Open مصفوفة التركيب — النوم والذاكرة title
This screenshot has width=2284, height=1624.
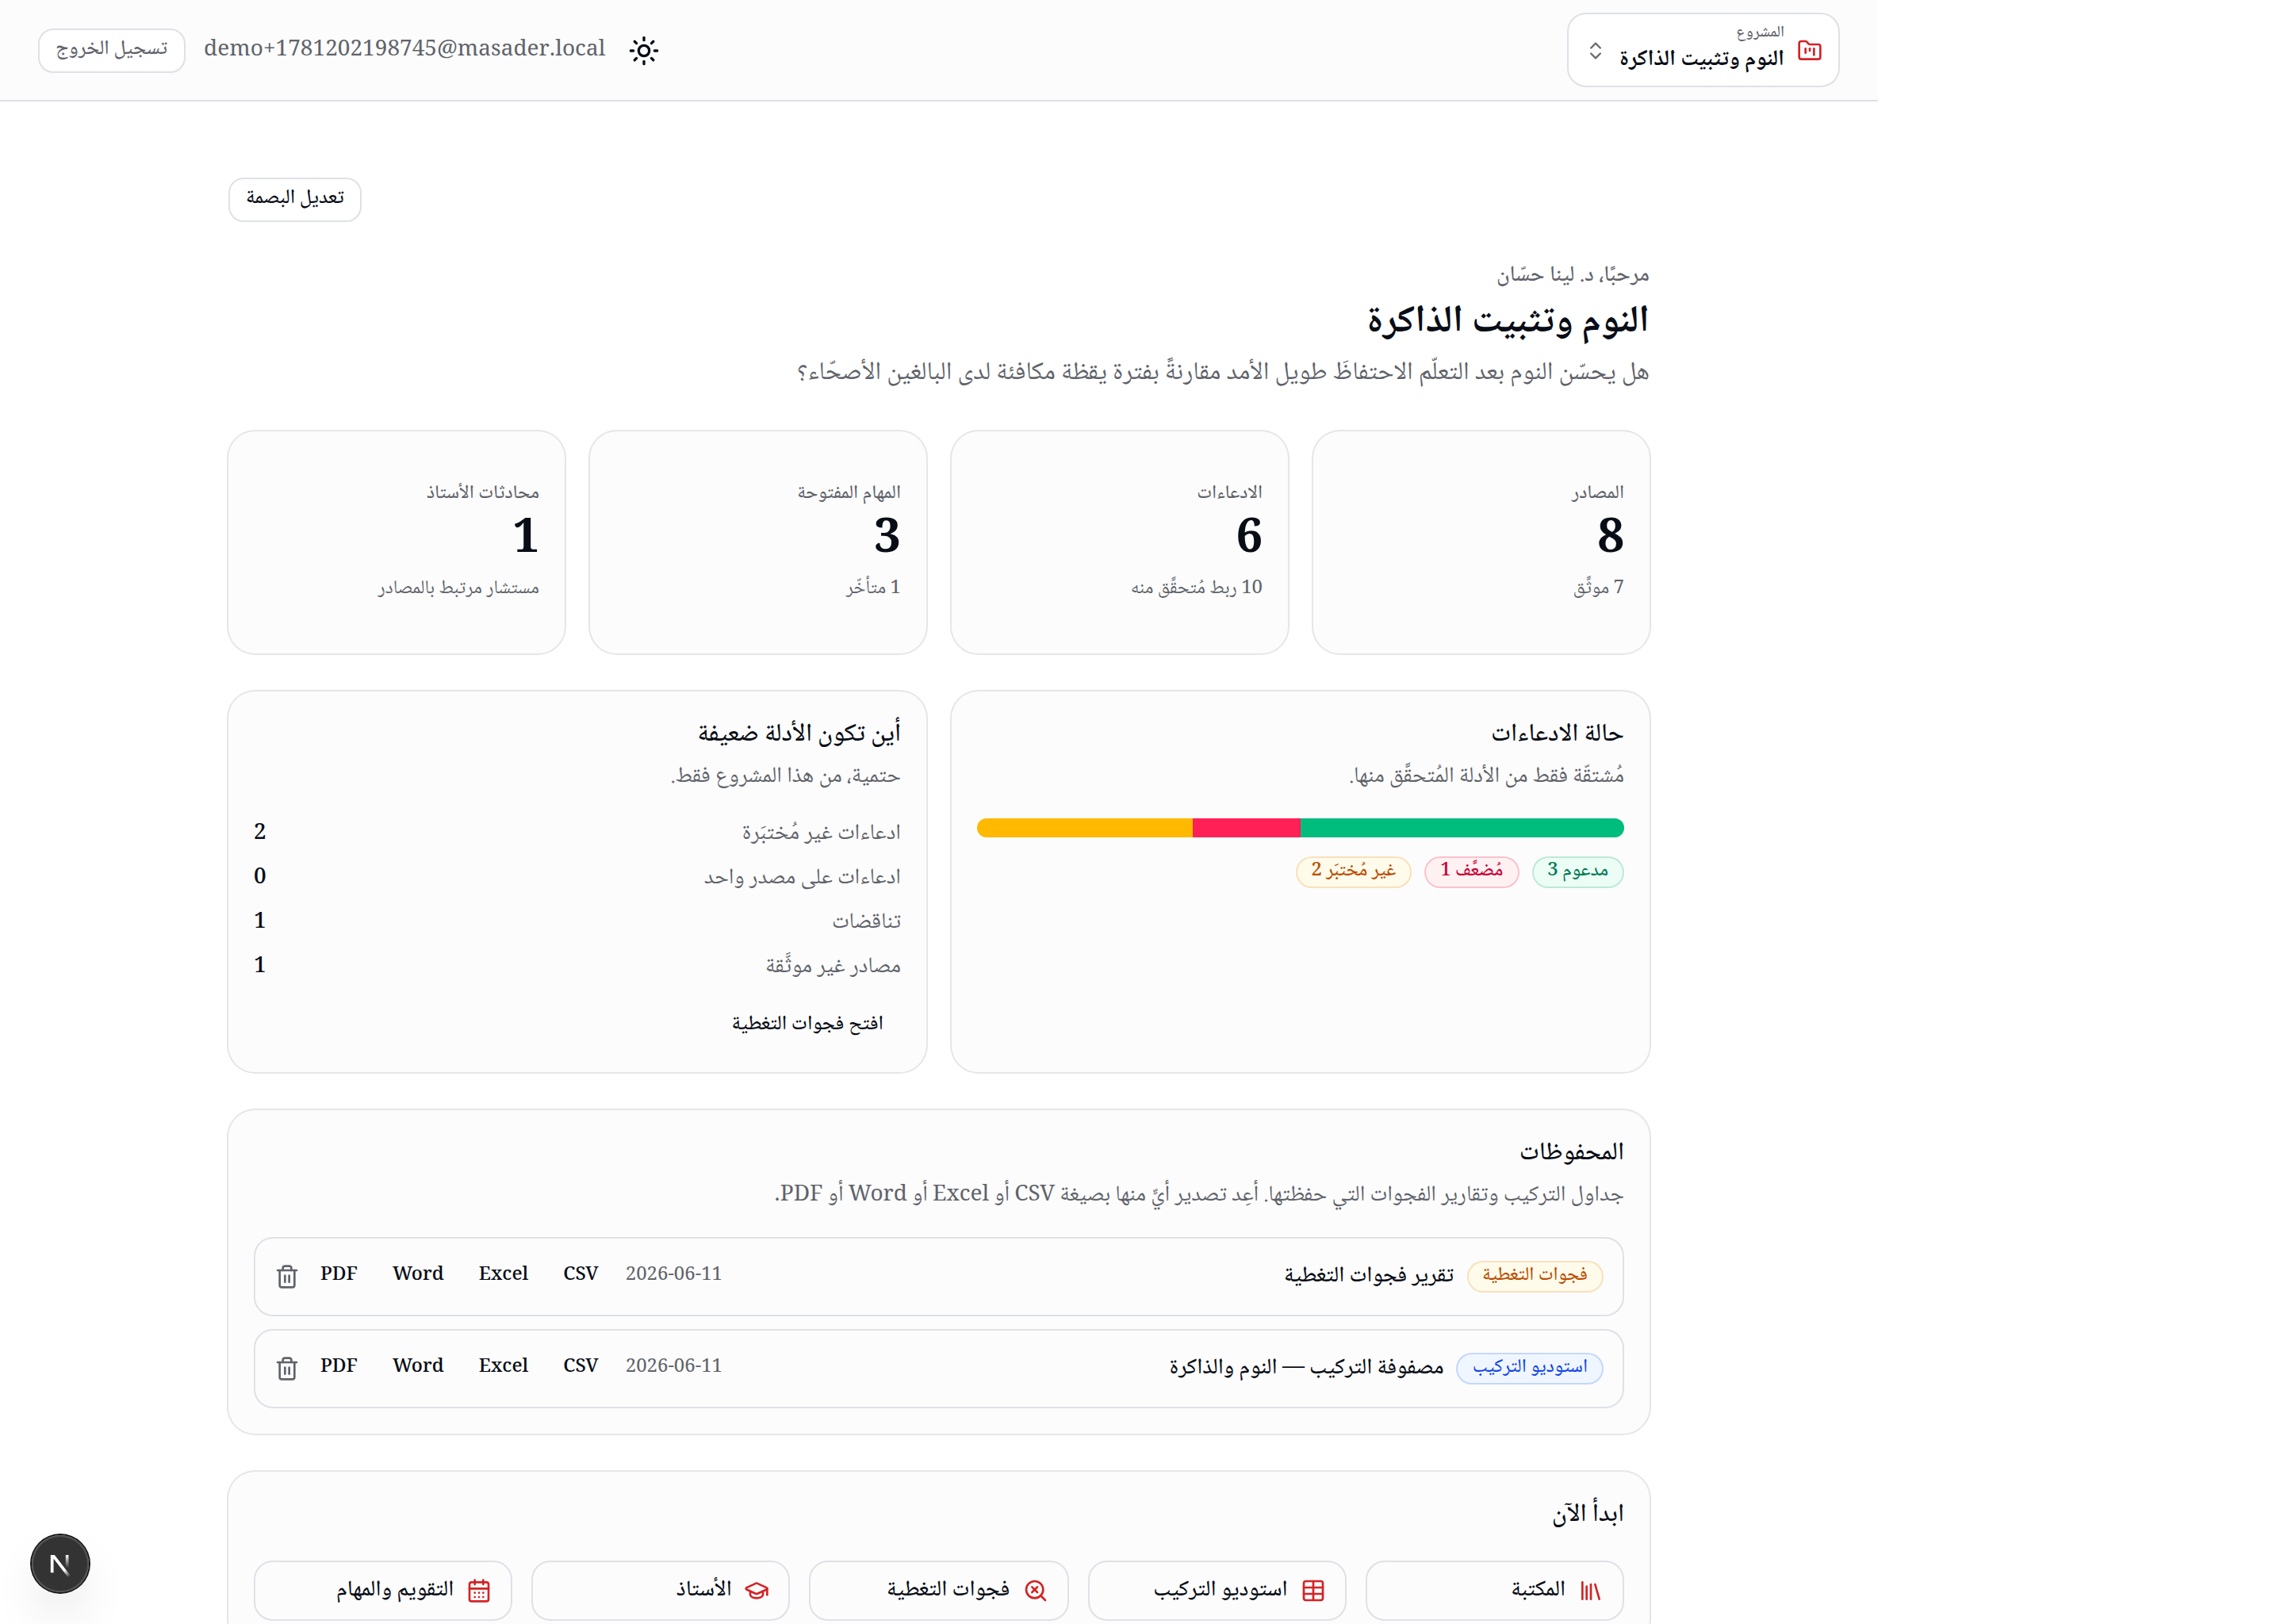(x=1306, y=1367)
